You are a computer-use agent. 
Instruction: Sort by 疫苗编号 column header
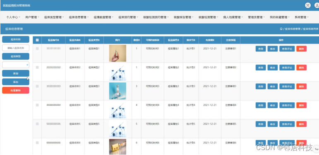pos(53,40)
